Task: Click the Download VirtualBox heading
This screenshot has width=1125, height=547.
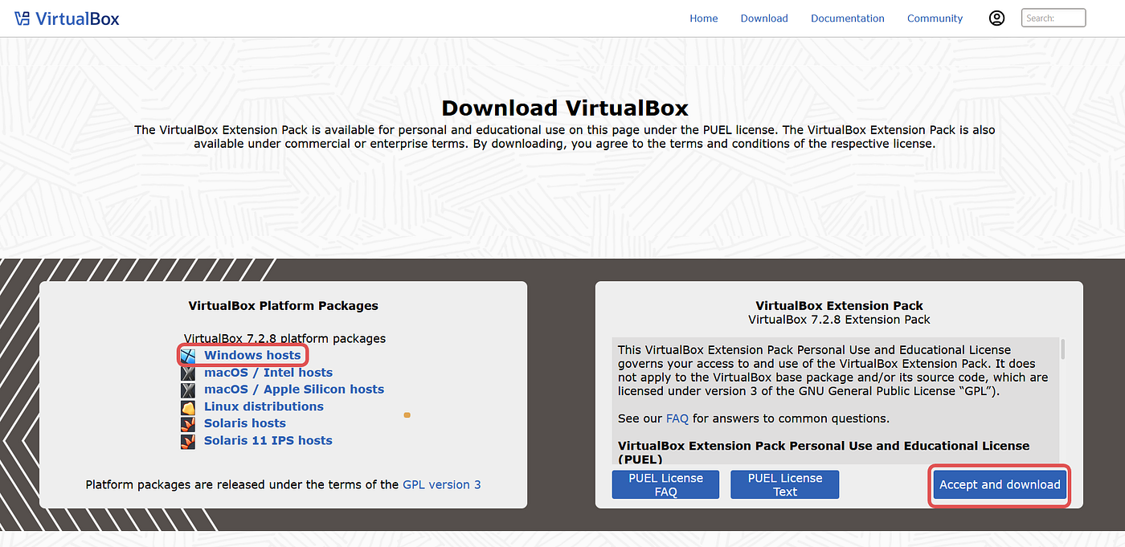Action: 565,108
